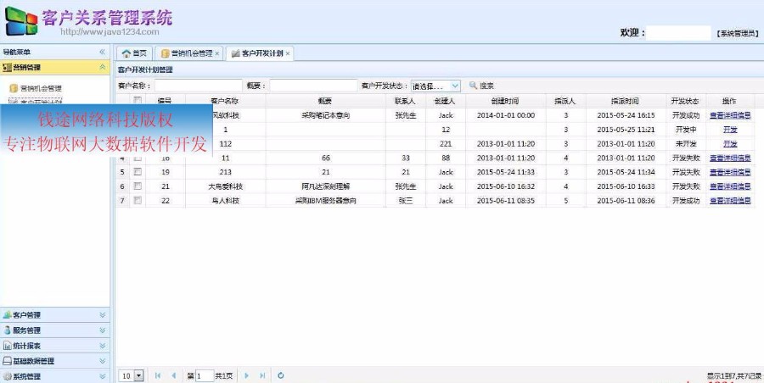Switch to the 首页 tab
The image size is (764, 383).
134,53
